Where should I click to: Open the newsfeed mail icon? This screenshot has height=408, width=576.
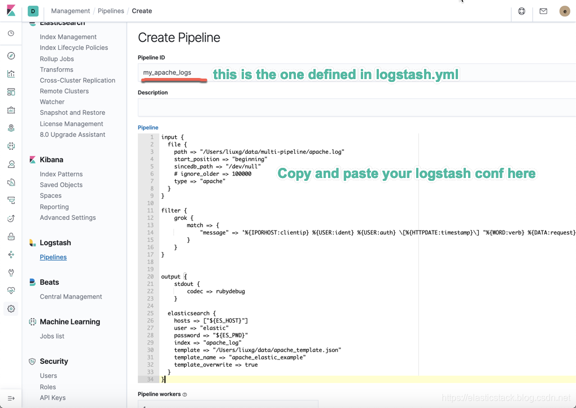tap(543, 11)
